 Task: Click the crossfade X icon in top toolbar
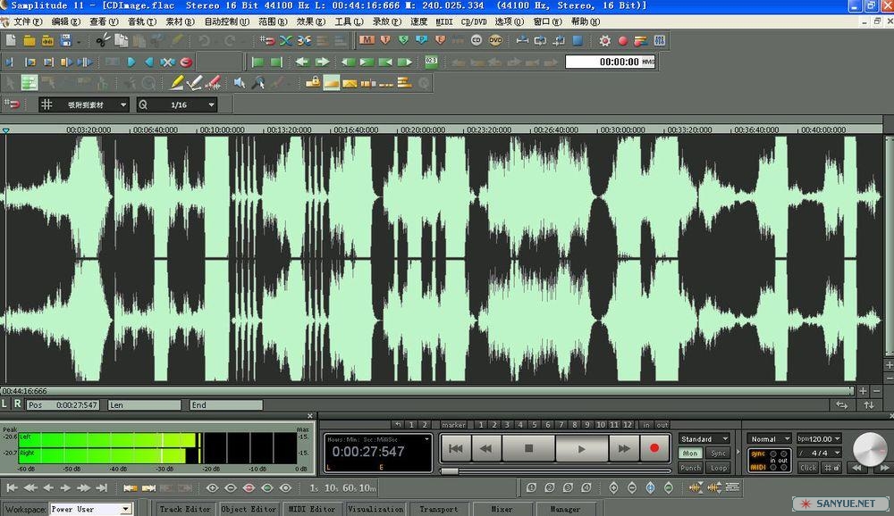pyautogui.click(x=286, y=40)
